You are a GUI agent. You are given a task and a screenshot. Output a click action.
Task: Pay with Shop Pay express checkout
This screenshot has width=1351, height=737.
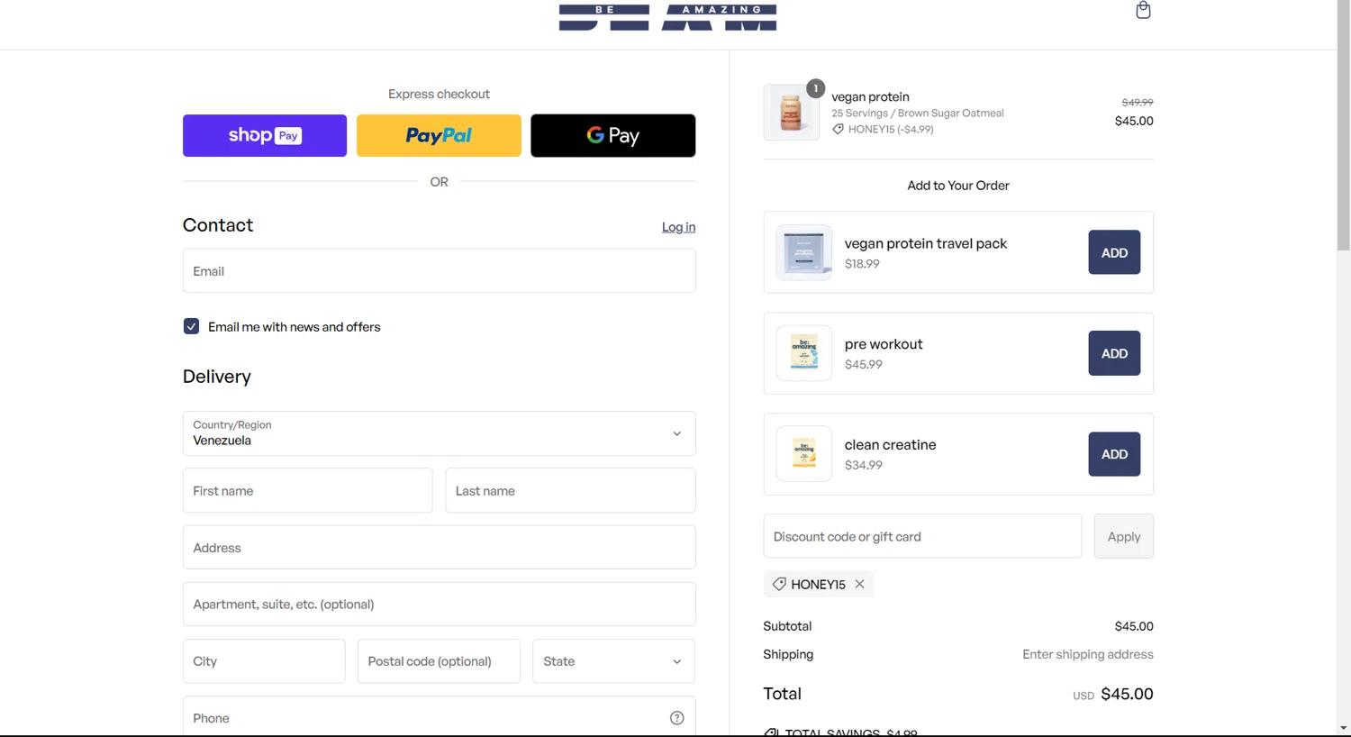pyautogui.click(x=265, y=135)
